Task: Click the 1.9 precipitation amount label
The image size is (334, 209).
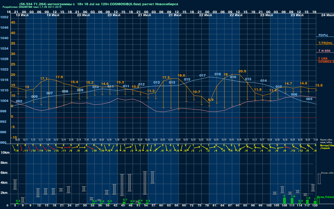Action: (293, 196)
